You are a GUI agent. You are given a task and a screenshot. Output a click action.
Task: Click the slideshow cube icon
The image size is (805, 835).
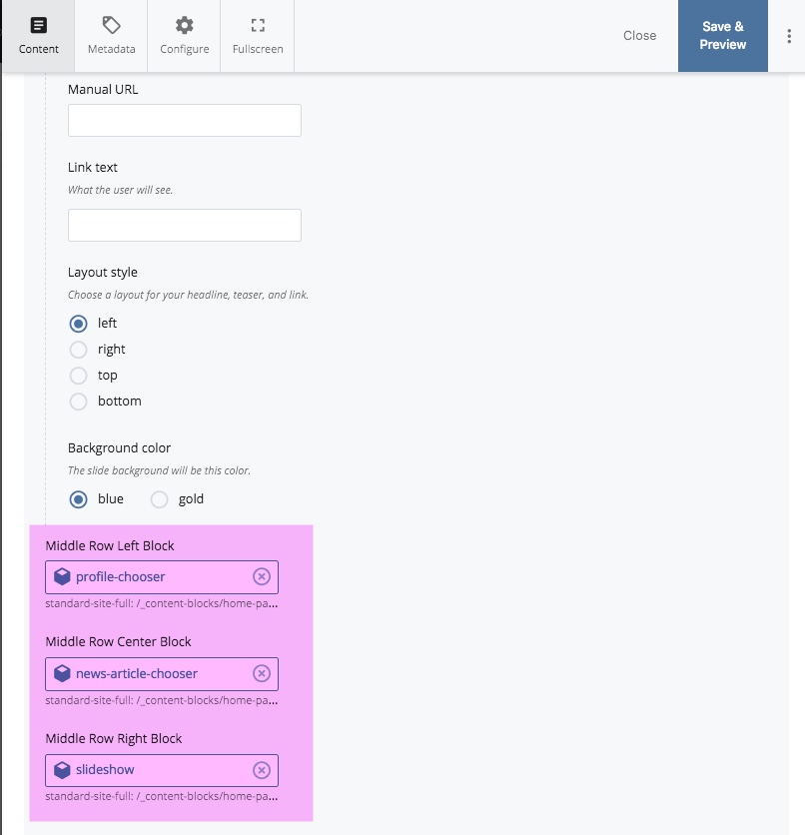pyautogui.click(x=62, y=770)
